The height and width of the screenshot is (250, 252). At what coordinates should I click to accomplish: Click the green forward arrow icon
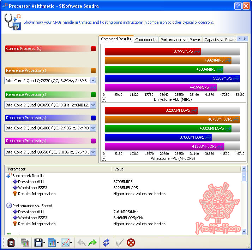(x=92, y=243)
